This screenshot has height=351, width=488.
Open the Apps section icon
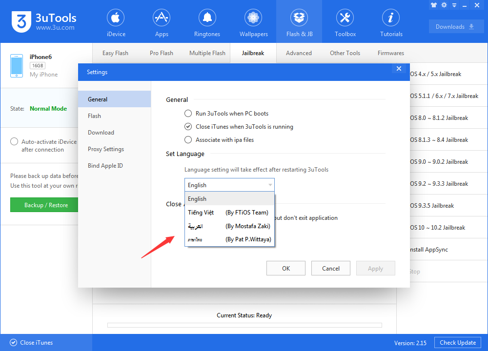tap(162, 18)
